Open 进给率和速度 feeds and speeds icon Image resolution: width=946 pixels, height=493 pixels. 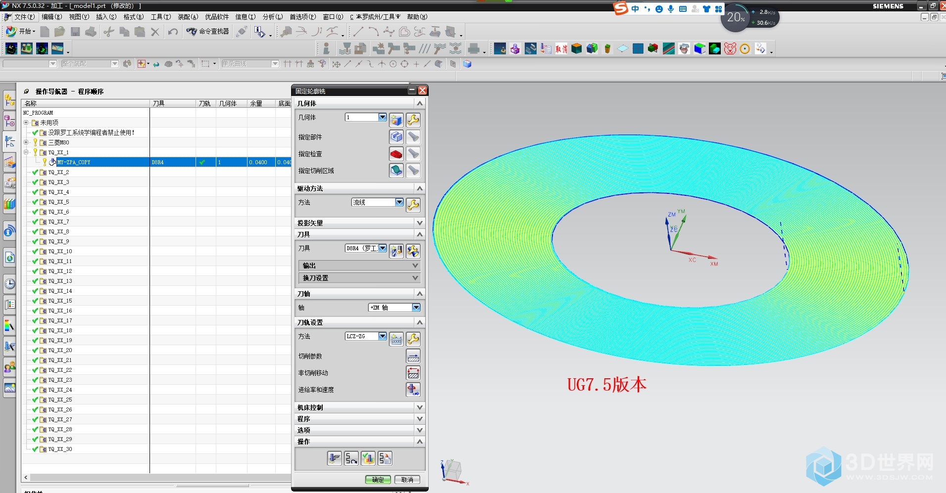413,390
